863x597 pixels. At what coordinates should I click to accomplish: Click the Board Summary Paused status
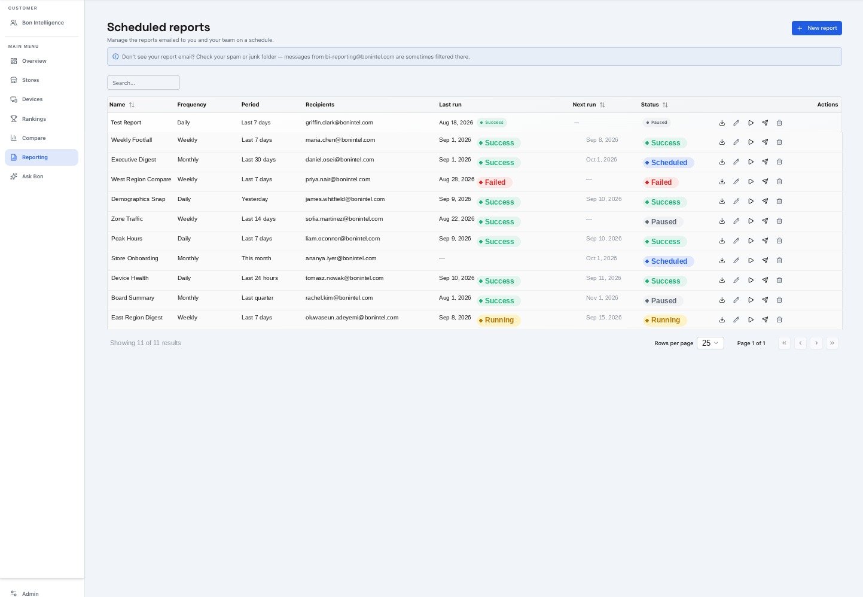point(663,301)
